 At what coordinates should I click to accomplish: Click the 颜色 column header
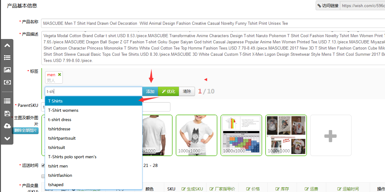[x=150, y=189]
